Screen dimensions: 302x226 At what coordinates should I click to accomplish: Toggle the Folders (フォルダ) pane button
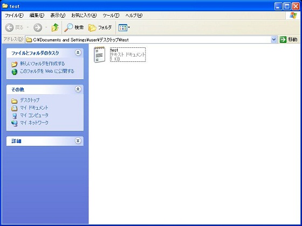[100, 27]
